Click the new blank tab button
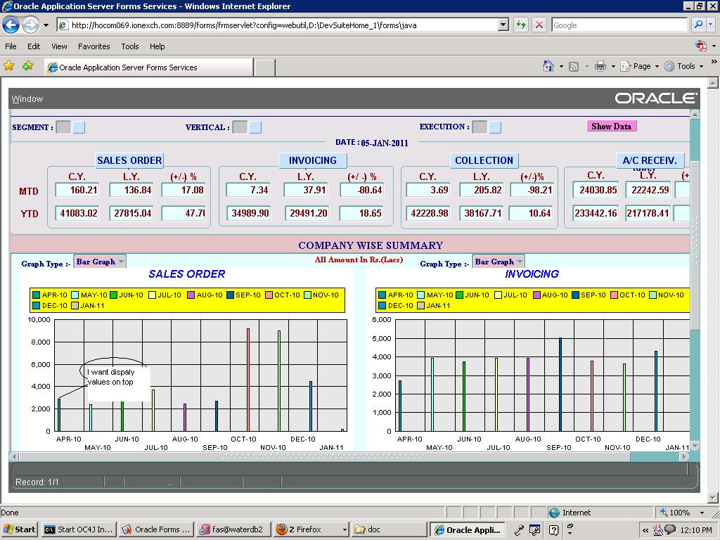This screenshot has height=540, width=720. (265, 67)
